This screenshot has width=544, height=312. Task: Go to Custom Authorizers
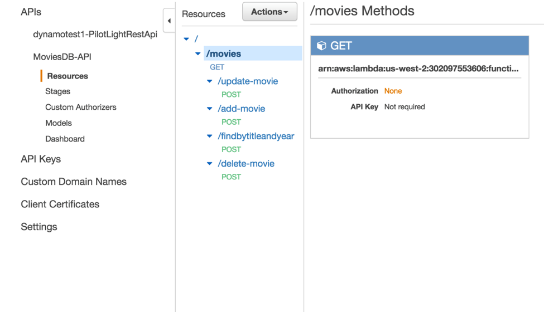(x=81, y=107)
